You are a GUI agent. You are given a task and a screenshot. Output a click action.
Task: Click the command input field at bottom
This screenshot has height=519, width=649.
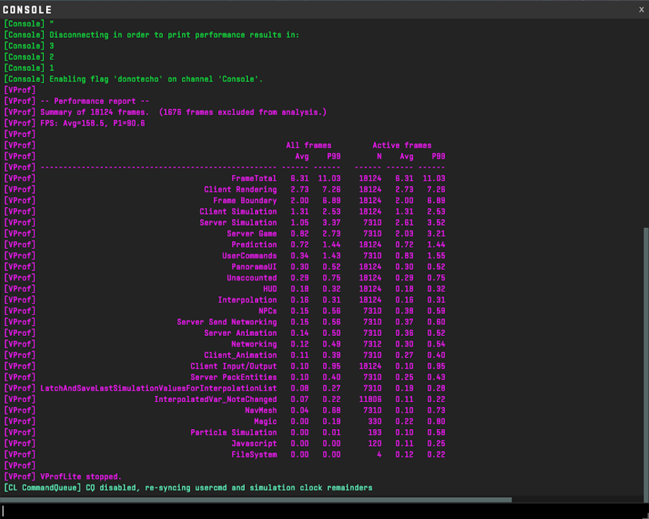click(323, 510)
